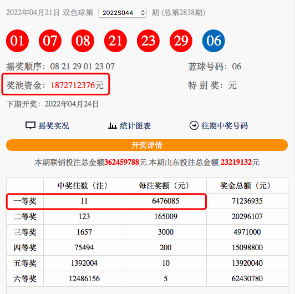Open the 2022S044 issue dropdown

123,13
